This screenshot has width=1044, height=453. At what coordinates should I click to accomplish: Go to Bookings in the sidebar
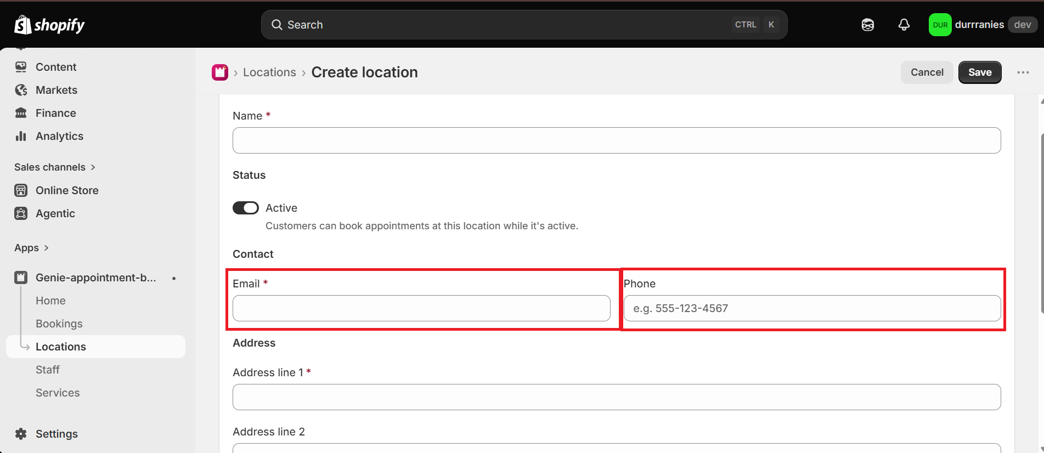pos(59,324)
